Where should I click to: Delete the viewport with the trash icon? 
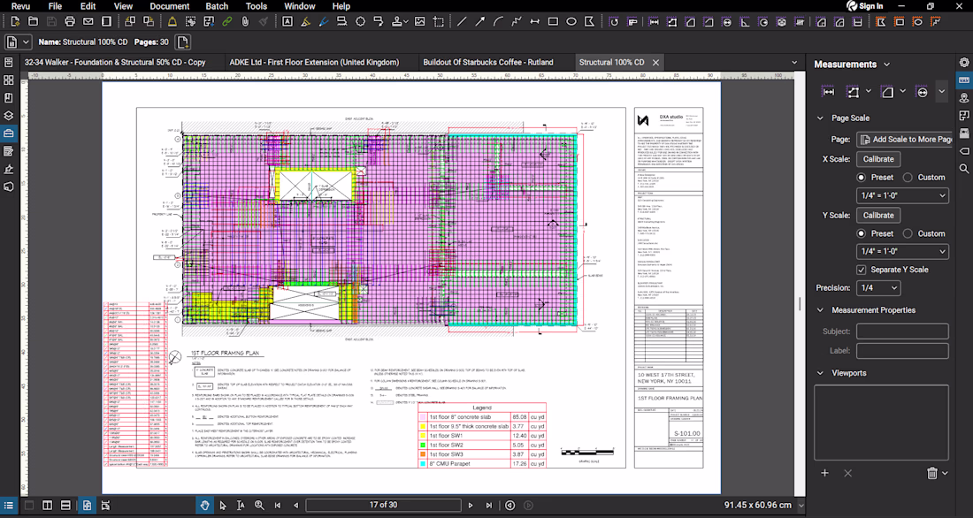tap(931, 474)
